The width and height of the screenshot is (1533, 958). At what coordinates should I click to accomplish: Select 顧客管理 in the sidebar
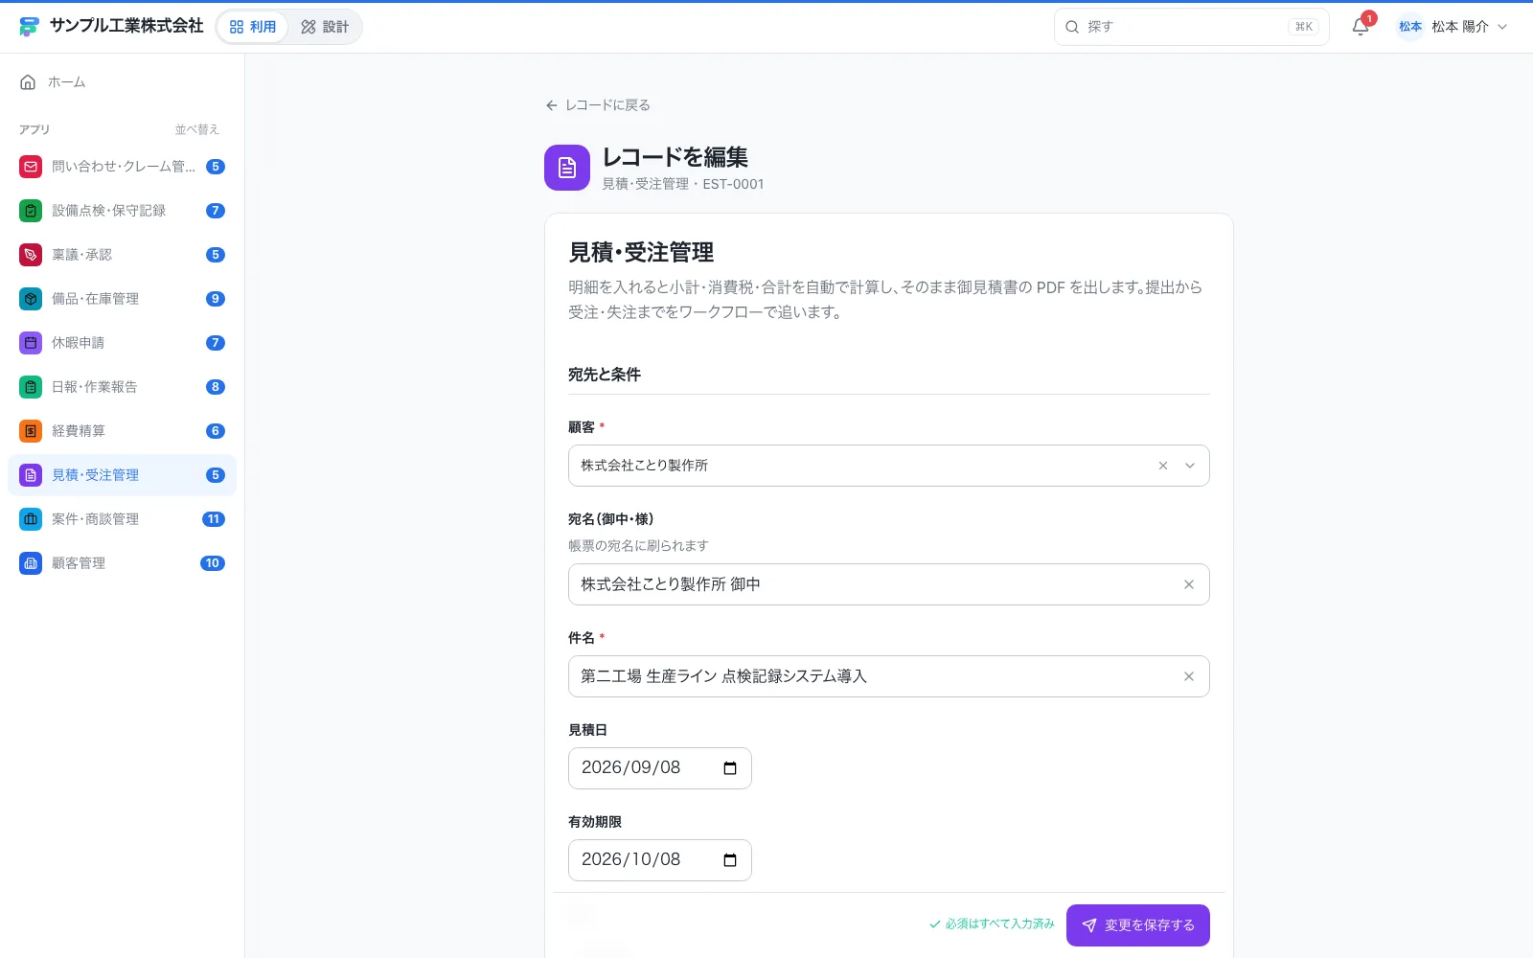coord(122,563)
